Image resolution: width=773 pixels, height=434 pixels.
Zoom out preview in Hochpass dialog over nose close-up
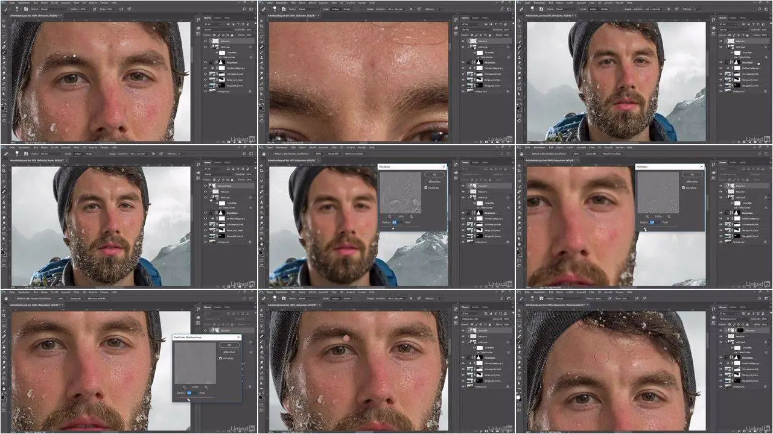(647, 216)
